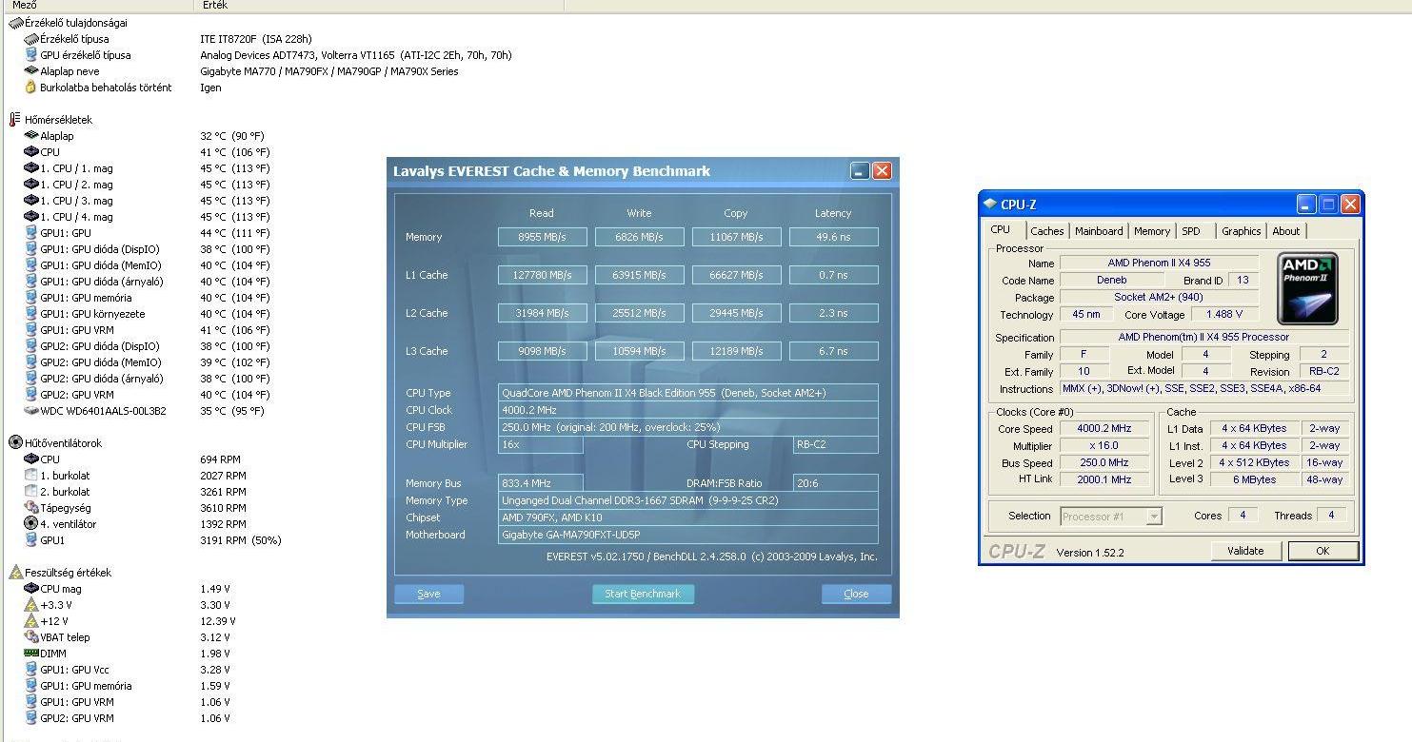The height and width of the screenshot is (742, 1412).
Task: Click the Mező column header
Action: tap(98, 6)
